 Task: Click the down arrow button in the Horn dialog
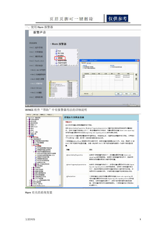pos(136,79)
